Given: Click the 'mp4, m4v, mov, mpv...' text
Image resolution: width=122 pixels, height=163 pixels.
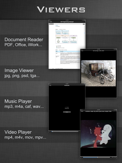Looking at the screenshot, I should click(25, 138).
